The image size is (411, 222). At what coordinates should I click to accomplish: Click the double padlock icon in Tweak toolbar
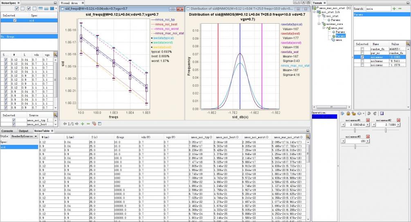(x=354, y=113)
